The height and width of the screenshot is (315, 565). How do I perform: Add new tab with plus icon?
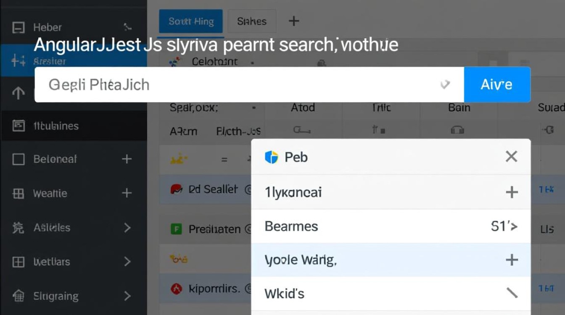(x=294, y=21)
